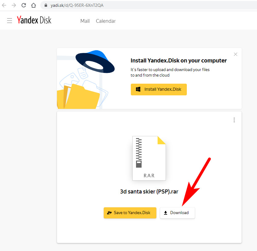Viewport: 257px width, 251px height.
Task: Click the RAR file preview icon
Action: pos(149,158)
